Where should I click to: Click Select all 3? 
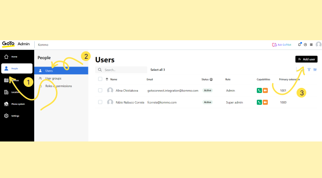pyautogui.click(x=157, y=70)
